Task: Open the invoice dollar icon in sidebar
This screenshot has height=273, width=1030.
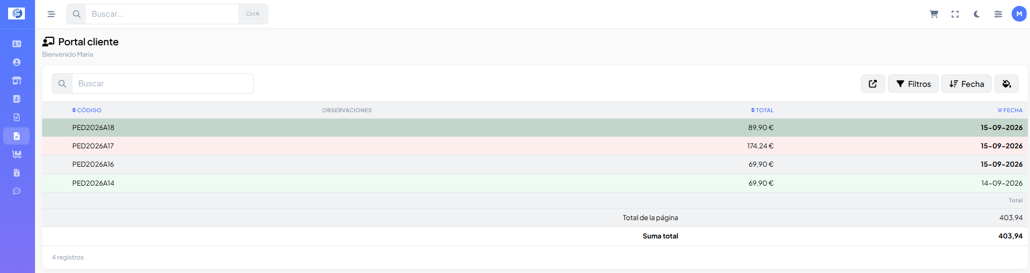Action: 17,173
